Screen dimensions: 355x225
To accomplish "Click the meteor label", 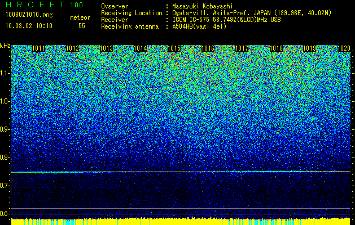I will point(80,17).
